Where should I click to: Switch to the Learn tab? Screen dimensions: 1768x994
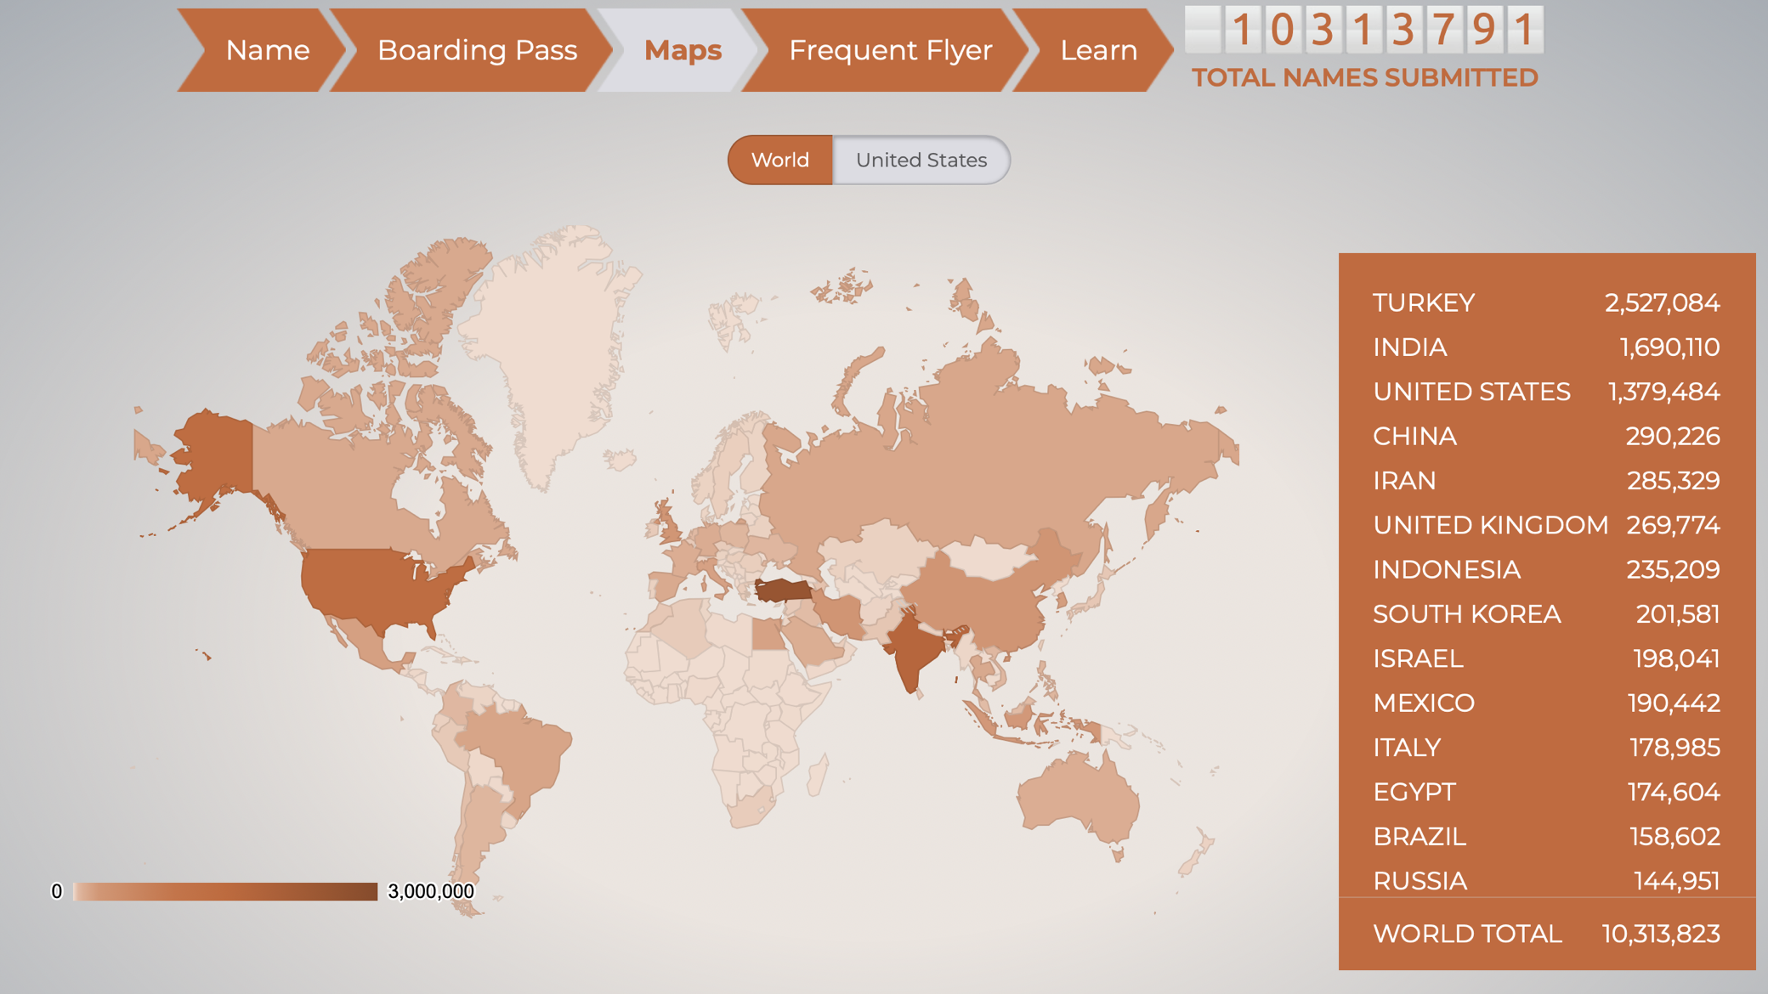(x=1098, y=50)
